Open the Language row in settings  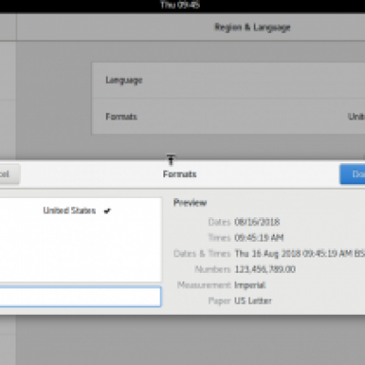coord(228,80)
